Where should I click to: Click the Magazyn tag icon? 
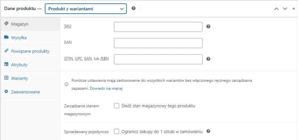(6, 24)
